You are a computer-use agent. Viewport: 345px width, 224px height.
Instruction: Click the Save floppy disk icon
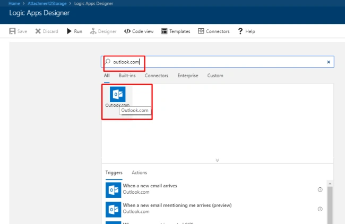(x=12, y=31)
